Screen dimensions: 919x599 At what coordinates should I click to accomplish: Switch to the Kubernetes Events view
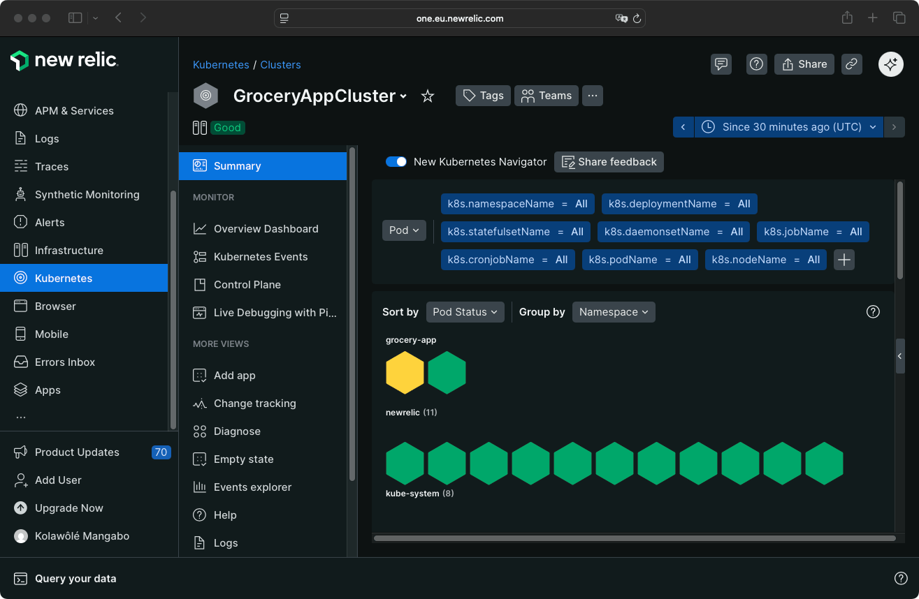259,256
